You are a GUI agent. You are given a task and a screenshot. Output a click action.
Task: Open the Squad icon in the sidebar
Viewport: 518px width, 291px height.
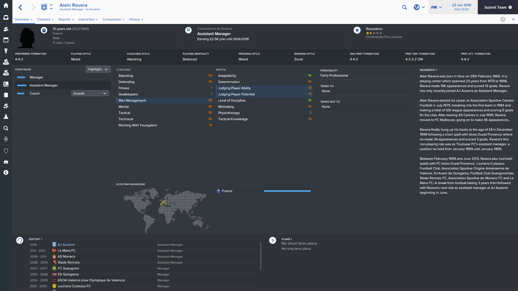click(x=6, y=29)
